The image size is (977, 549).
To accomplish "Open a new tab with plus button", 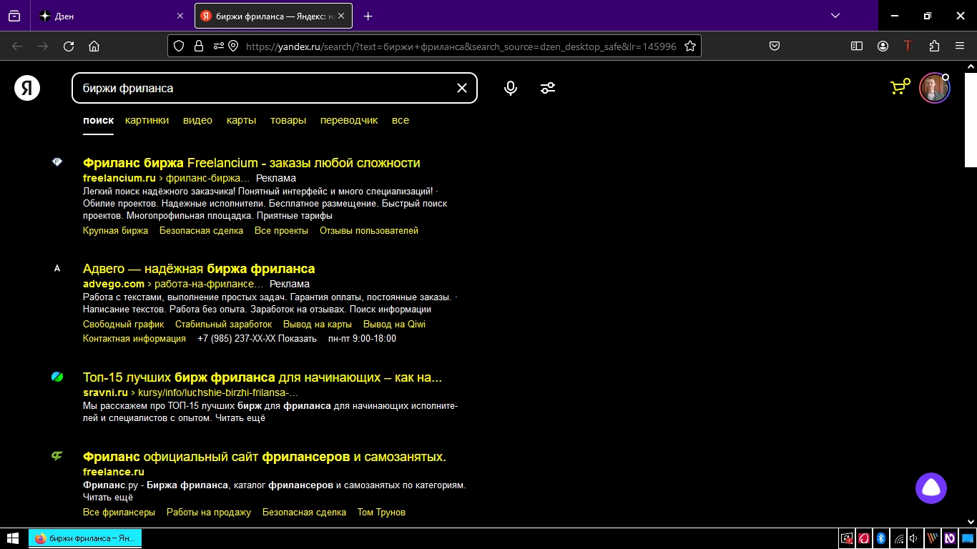I will coord(368,16).
